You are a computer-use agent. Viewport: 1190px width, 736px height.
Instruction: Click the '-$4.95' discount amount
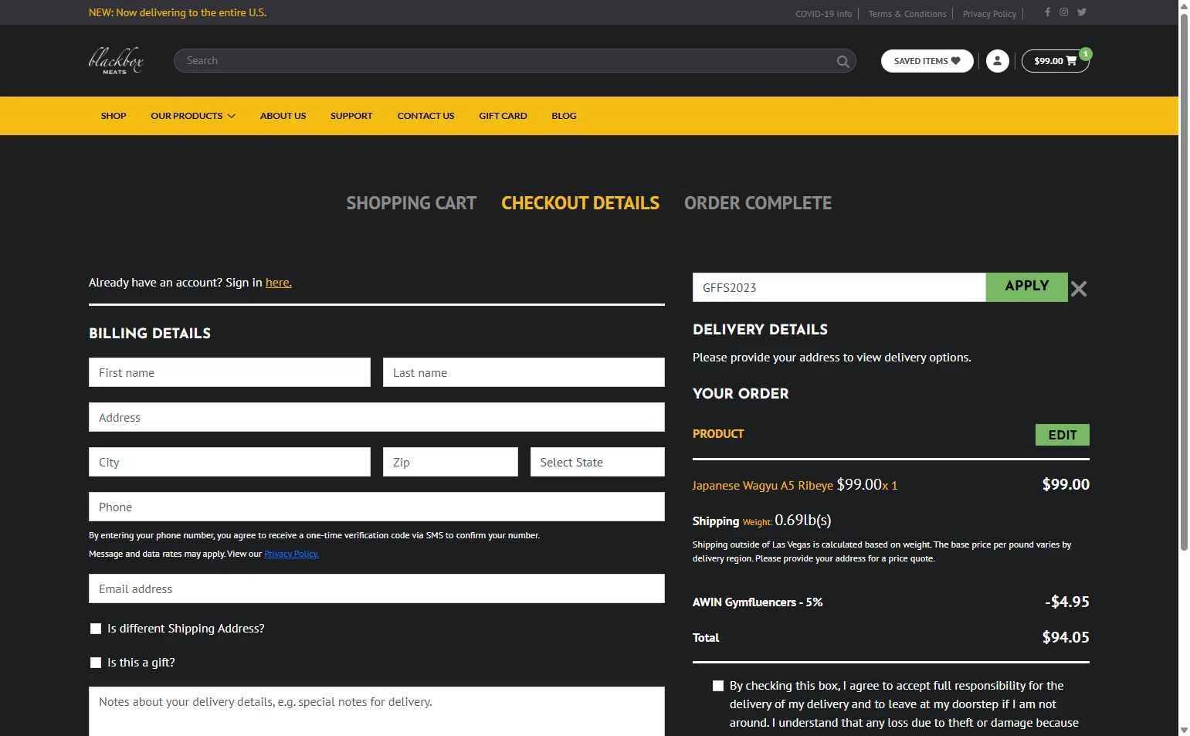tap(1067, 602)
